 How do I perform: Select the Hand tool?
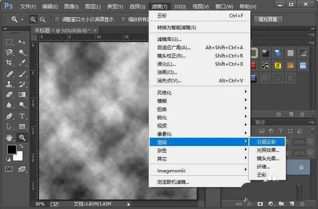click(9, 138)
